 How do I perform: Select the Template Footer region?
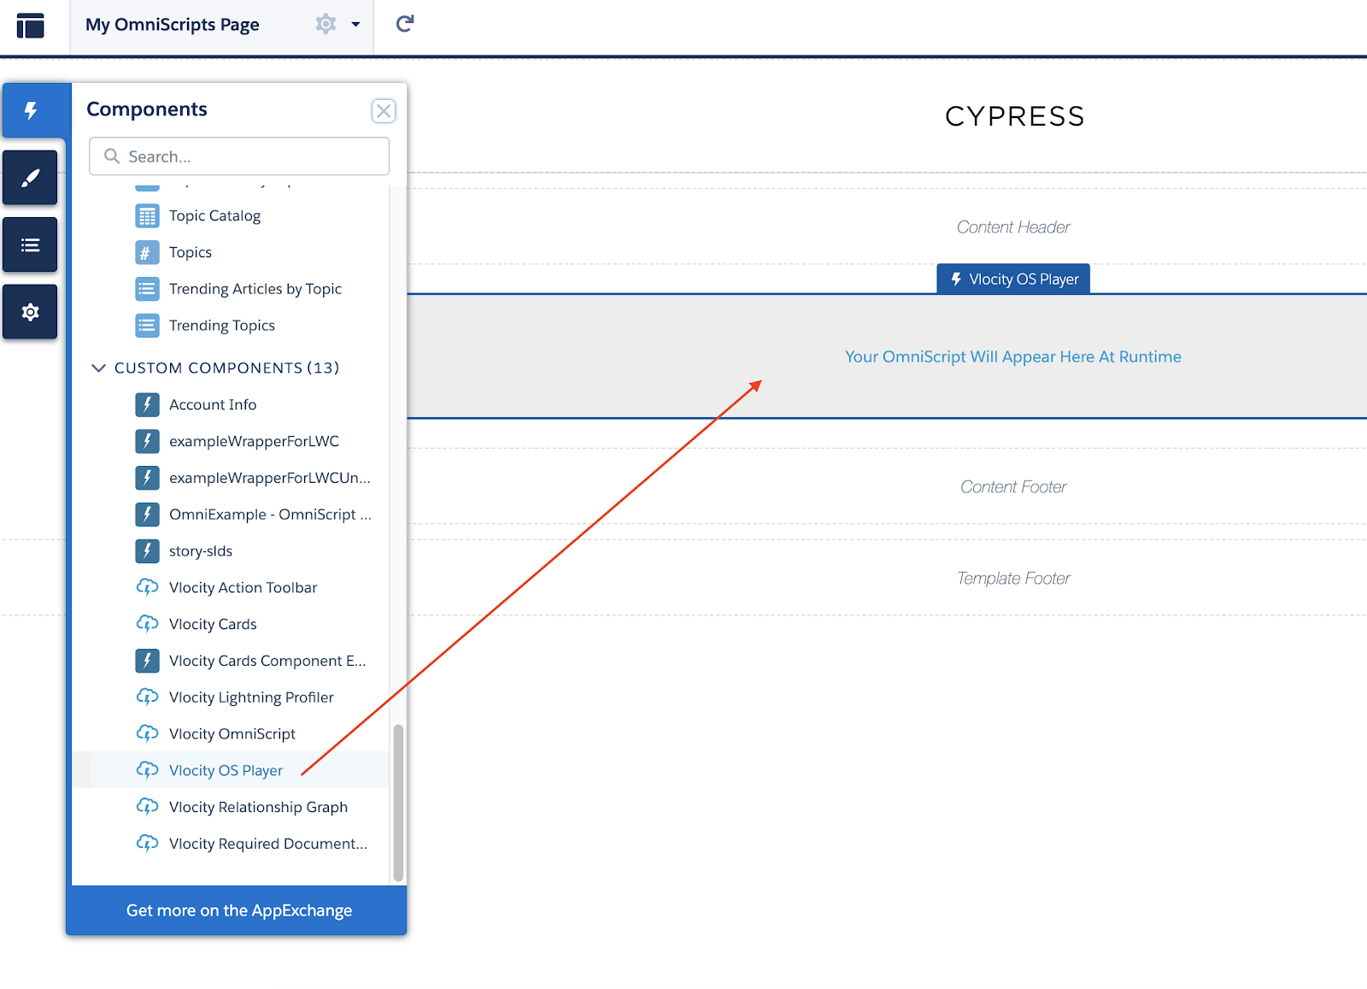point(1013,579)
